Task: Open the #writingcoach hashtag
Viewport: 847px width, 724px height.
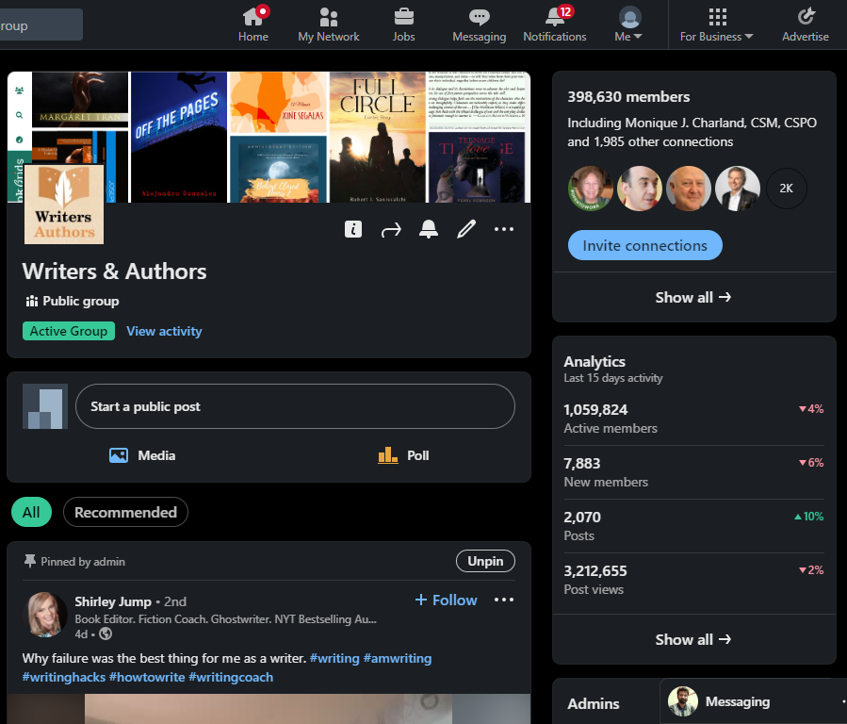Action: 231,677
